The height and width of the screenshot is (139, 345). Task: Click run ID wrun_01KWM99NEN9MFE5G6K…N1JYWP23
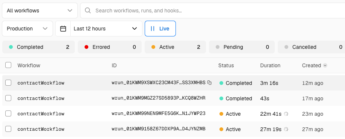pos(159,113)
